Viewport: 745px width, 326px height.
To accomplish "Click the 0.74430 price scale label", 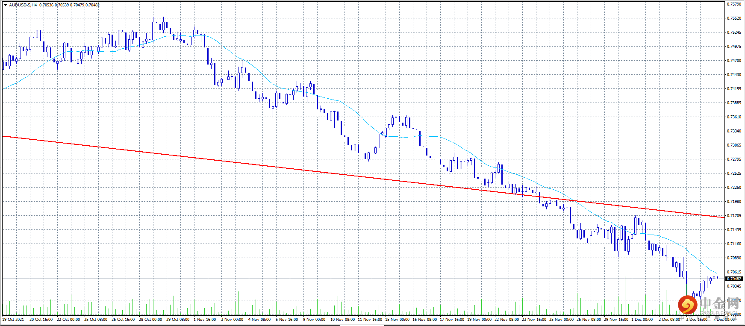I will point(734,75).
